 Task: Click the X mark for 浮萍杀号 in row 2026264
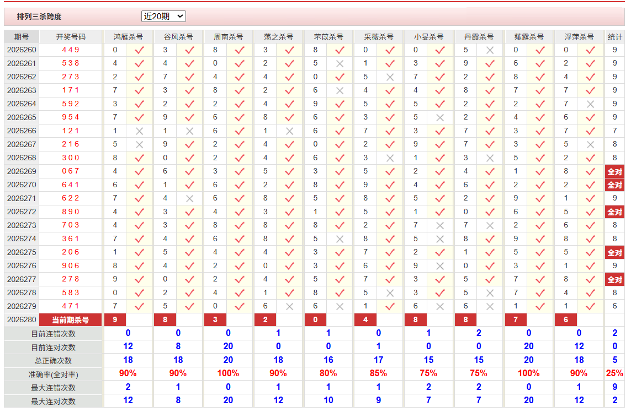(x=590, y=104)
